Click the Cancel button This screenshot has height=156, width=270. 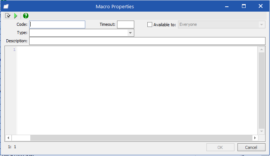[251, 147]
